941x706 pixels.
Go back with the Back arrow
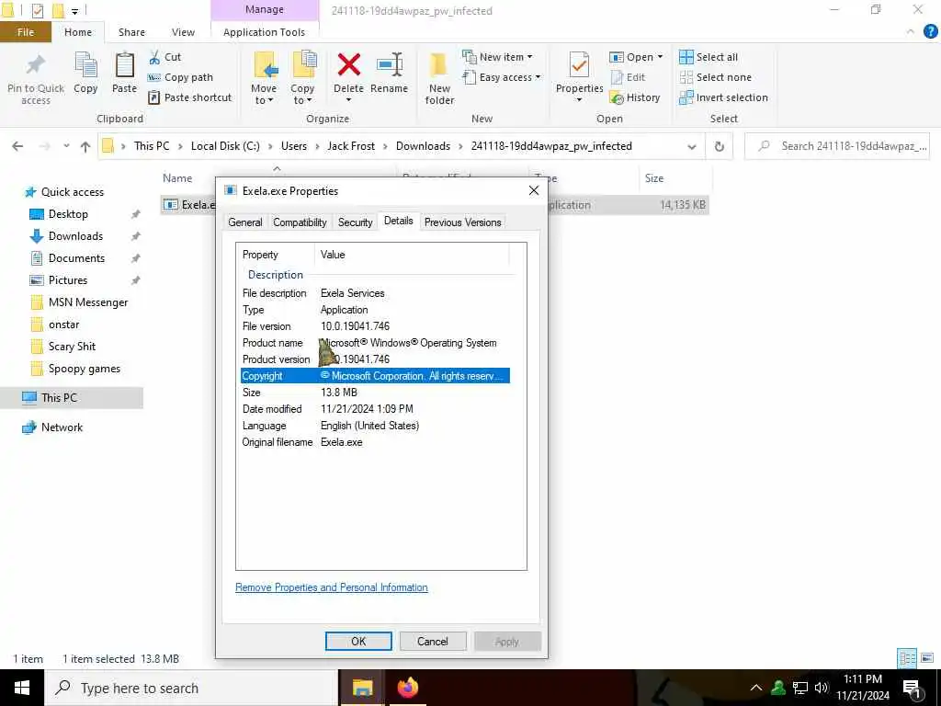click(x=17, y=146)
